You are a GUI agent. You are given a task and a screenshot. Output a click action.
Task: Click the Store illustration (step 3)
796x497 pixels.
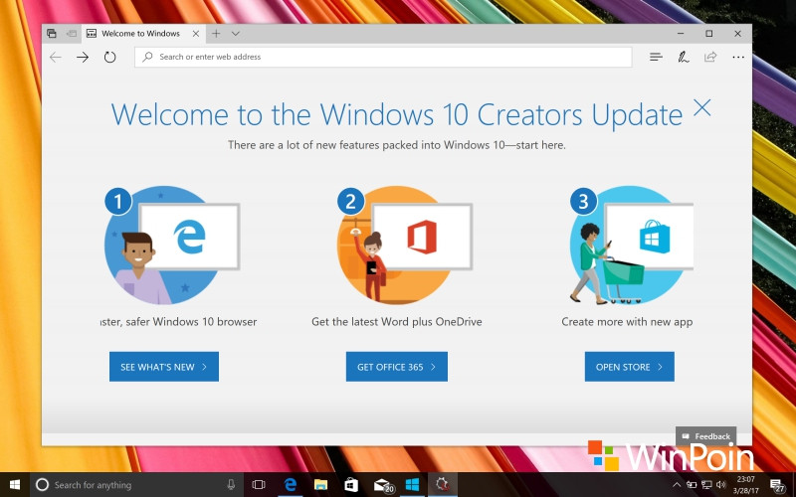pos(631,245)
